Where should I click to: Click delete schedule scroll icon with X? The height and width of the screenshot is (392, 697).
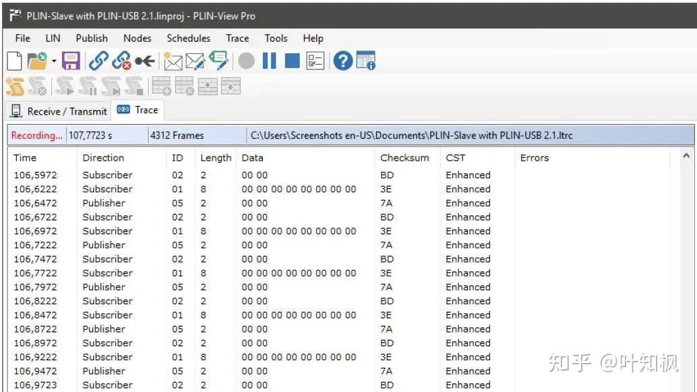[37, 86]
